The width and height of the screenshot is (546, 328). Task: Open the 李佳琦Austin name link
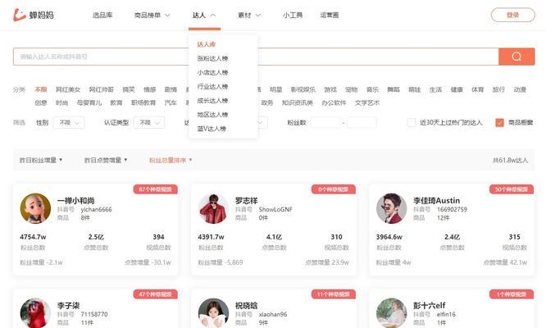coord(436,201)
